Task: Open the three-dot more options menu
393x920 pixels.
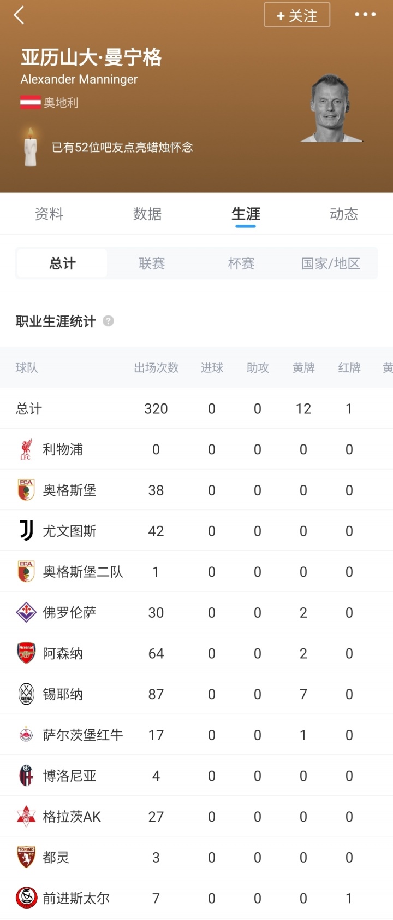Action: 365,15
